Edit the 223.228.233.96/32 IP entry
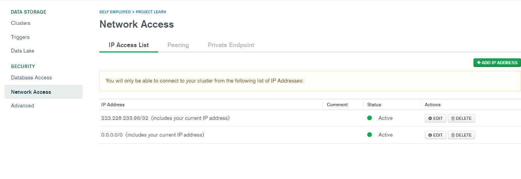The image size is (521, 179). (x=435, y=118)
